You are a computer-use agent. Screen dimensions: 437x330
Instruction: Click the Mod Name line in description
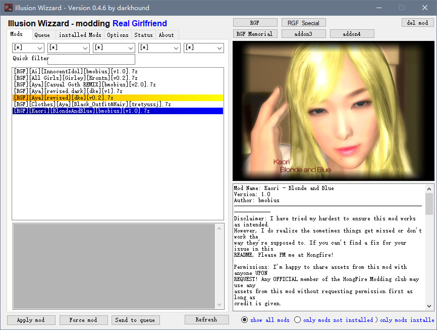[284, 188]
